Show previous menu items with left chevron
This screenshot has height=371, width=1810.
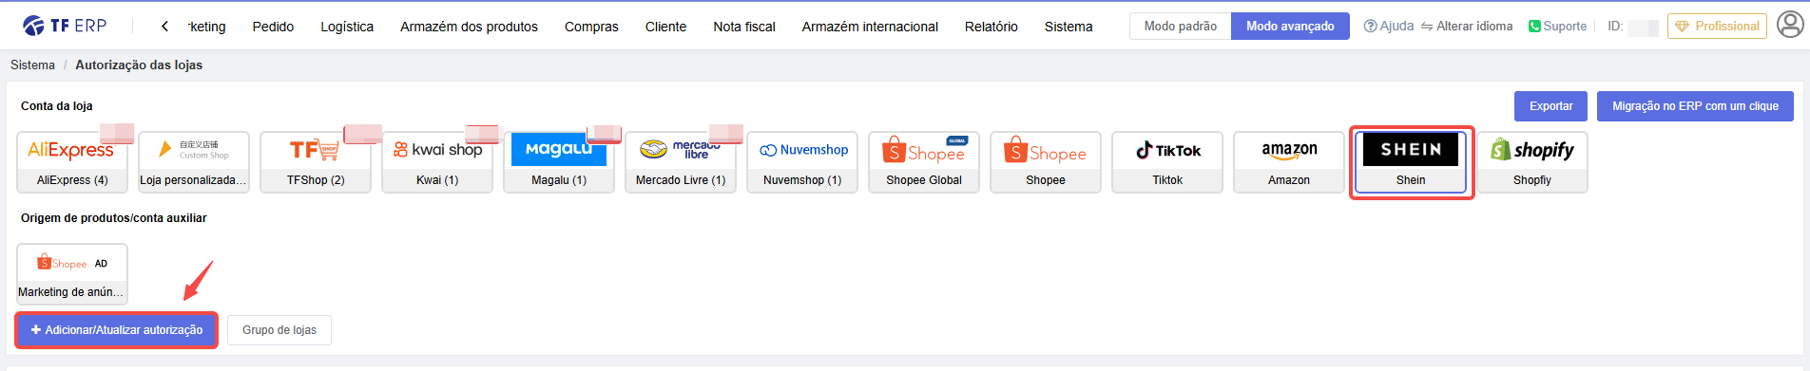tap(164, 27)
